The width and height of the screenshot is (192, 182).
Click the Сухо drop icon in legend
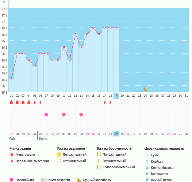click(x=147, y=155)
